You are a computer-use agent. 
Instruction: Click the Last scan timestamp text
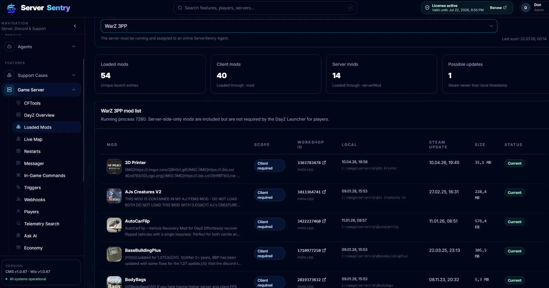(524, 39)
